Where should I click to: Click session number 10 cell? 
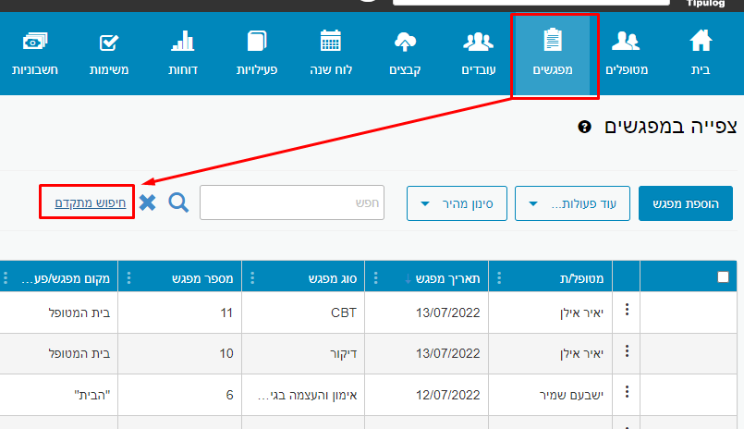226,353
